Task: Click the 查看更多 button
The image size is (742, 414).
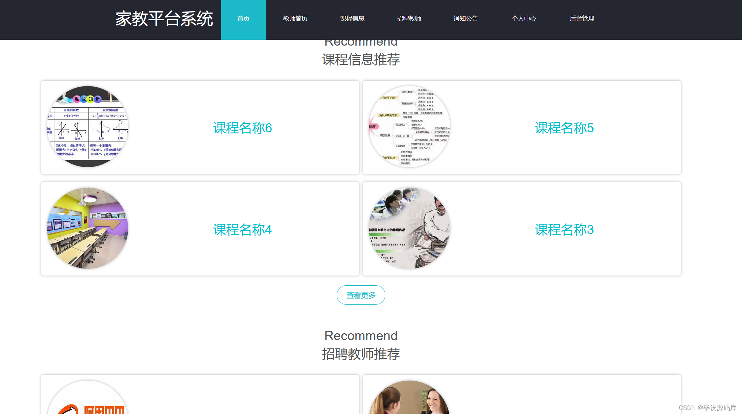Action: click(x=361, y=295)
